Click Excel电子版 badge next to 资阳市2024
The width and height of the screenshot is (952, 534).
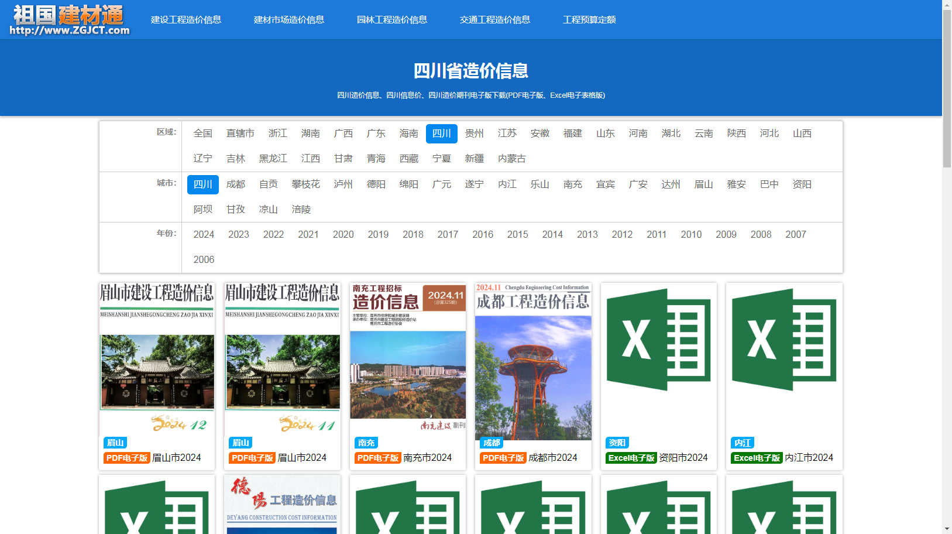tap(631, 458)
